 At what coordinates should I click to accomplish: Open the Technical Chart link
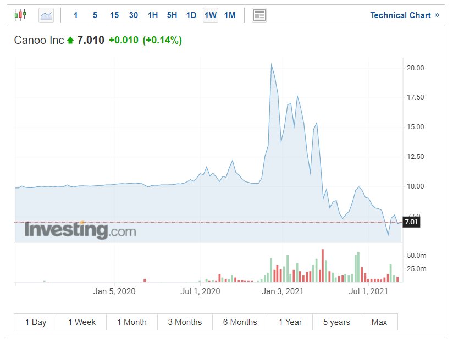coord(405,15)
